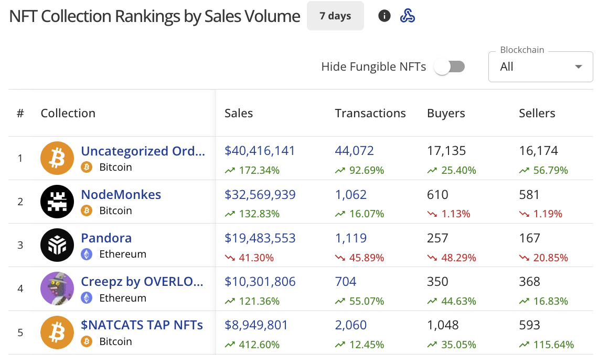Click up-trend arrow next to 115.64%
This screenshot has width=598, height=355.
coord(524,345)
